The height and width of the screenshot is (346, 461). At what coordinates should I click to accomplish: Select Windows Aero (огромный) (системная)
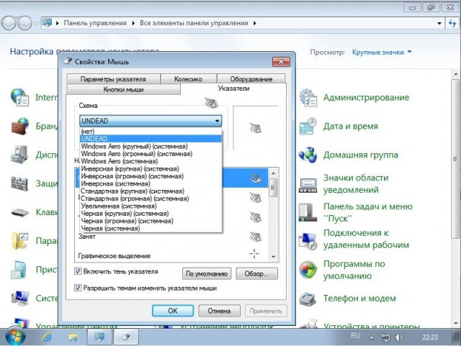click(x=151, y=154)
